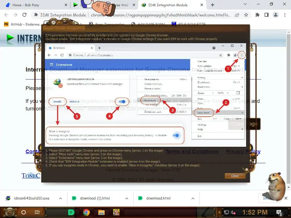The width and height of the screenshot is (291, 218).
Task: Open the FILE ROULETTE bookmark
Action: pyautogui.click(x=189, y=24)
